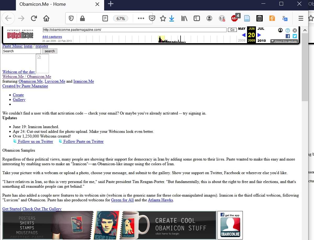This screenshot has width=314, height=240.
Task: Set zoom level from 67% indicator
Action: point(121,18)
